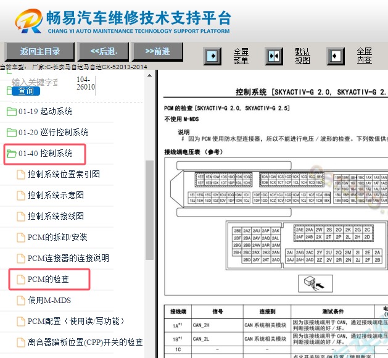
Task: Click the 01-19 起动系统 folder icon
Action: tap(11, 112)
